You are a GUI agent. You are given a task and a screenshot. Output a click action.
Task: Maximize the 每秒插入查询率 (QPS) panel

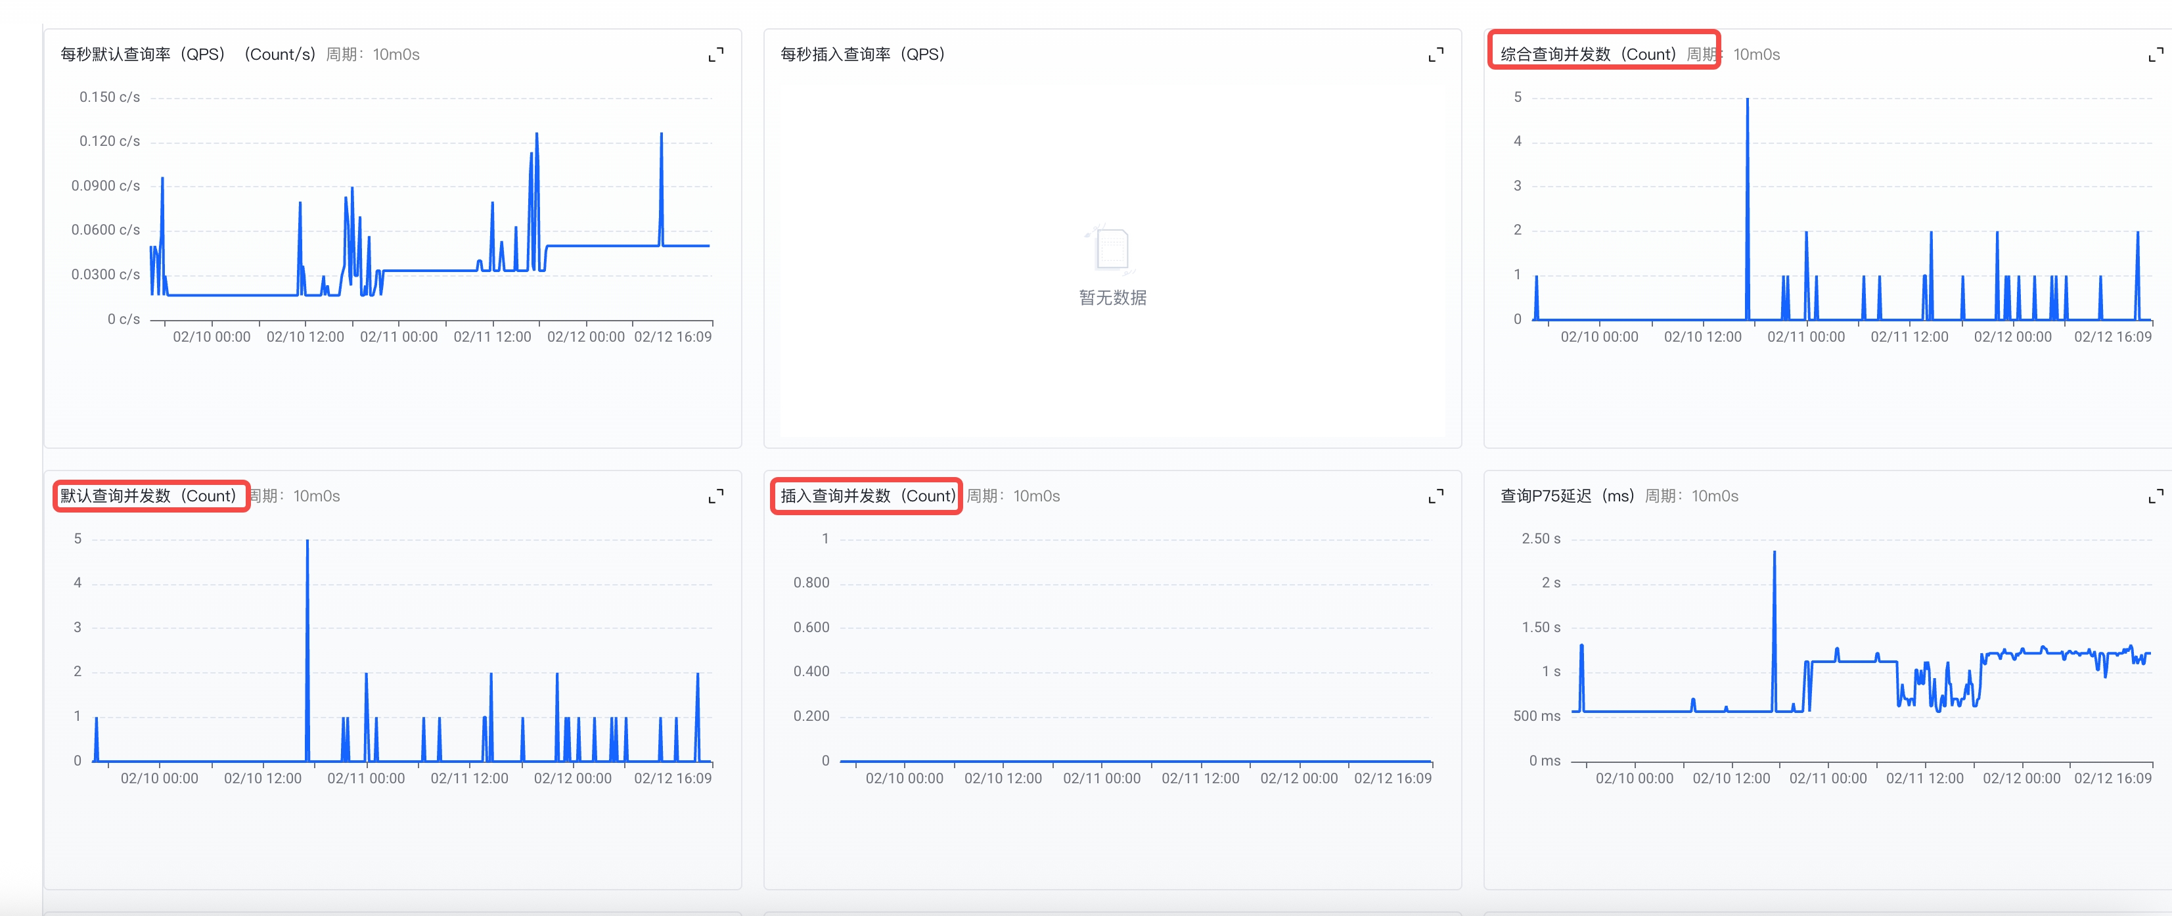(1436, 55)
